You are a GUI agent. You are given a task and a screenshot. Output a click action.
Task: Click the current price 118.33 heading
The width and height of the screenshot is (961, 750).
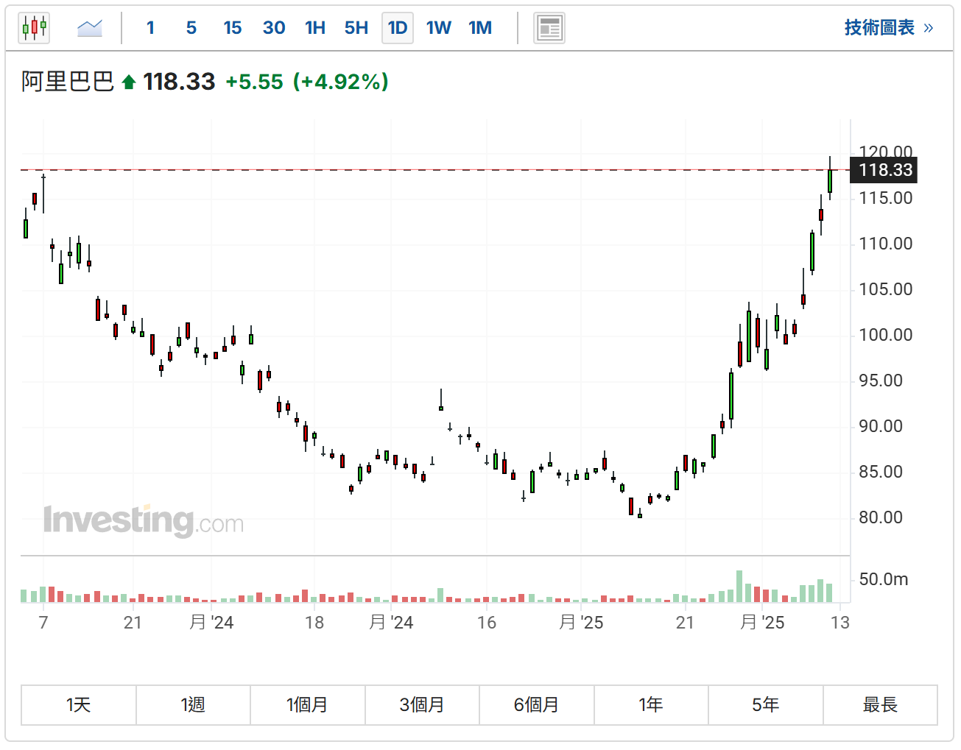coord(179,82)
